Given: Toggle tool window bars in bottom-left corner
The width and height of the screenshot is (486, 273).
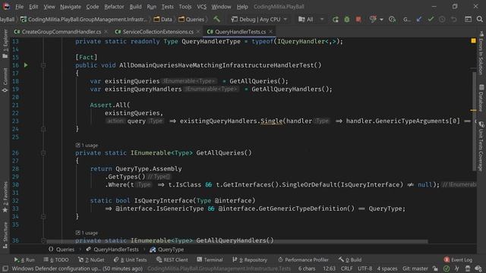Looking at the screenshot, I should coord(5,268).
